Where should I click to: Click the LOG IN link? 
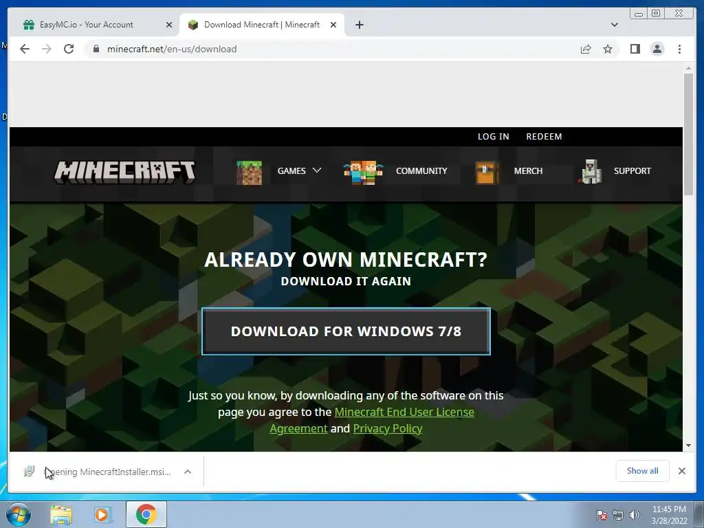[493, 137]
